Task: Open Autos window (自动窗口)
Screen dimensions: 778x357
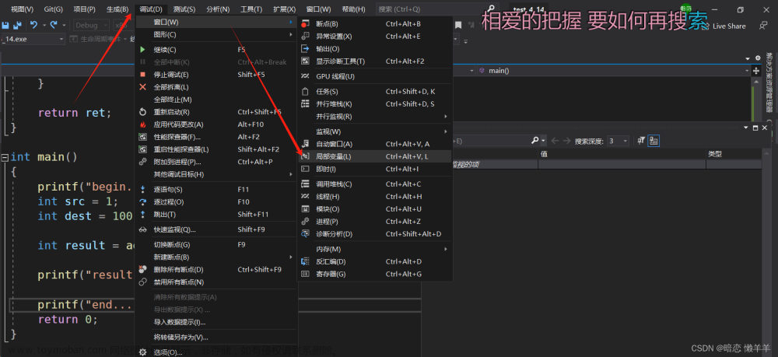Action: [375, 144]
